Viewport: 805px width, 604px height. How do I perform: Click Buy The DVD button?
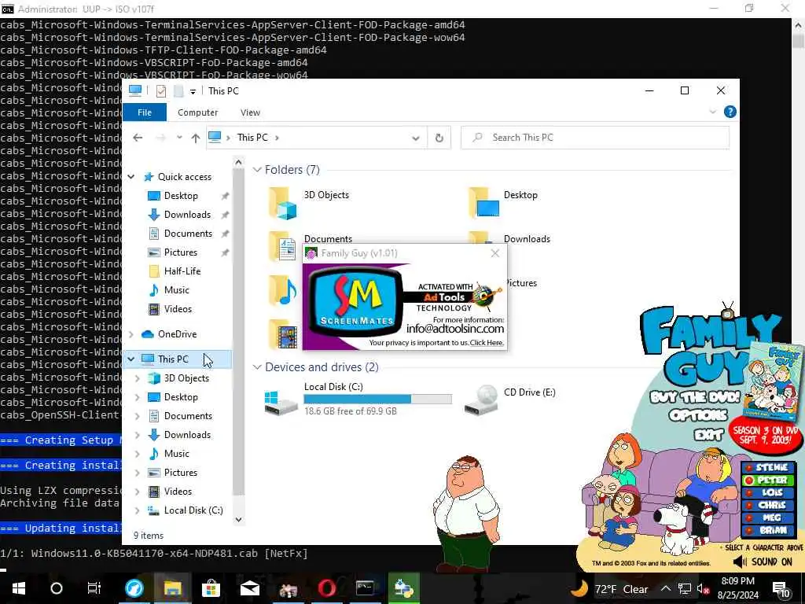695,397
